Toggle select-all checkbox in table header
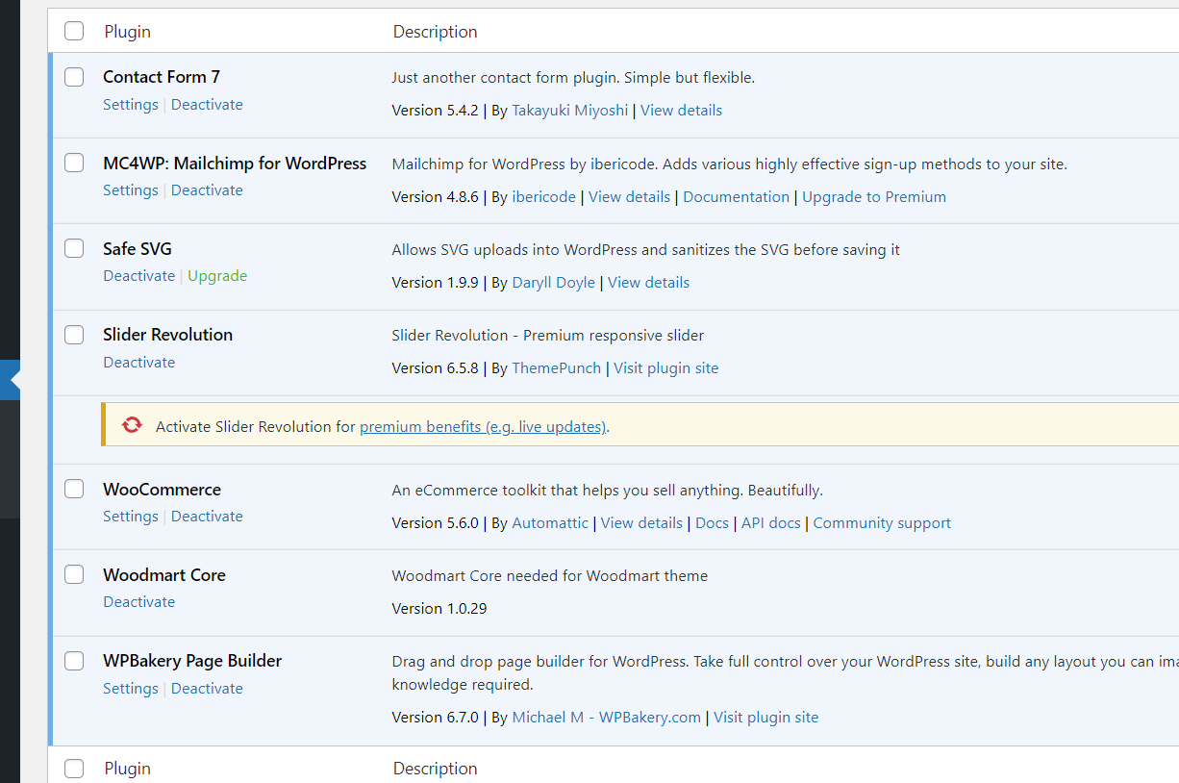Screen dimensions: 1179x783 click(x=74, y=32)
